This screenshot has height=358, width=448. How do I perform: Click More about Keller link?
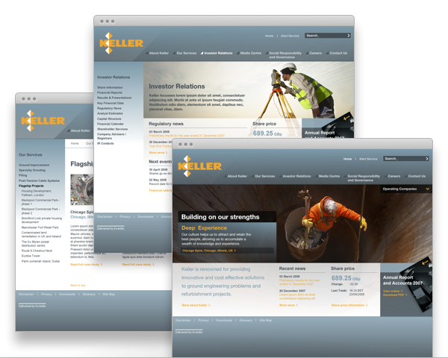196,305
